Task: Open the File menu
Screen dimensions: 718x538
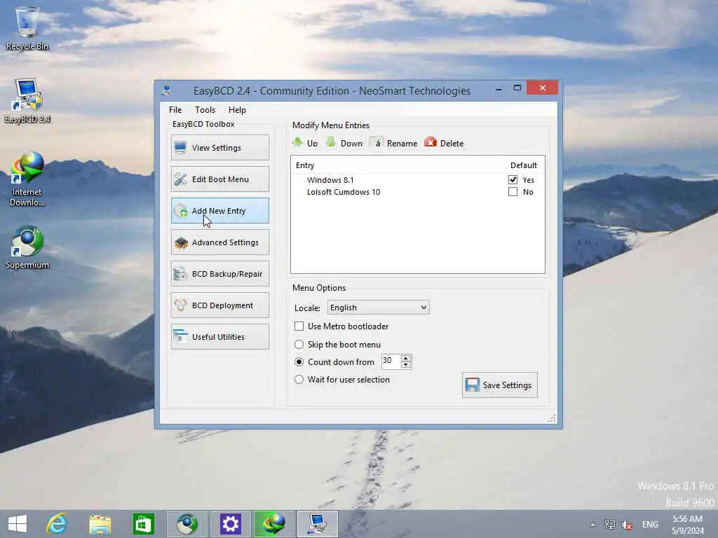Action: coord(175,110)
